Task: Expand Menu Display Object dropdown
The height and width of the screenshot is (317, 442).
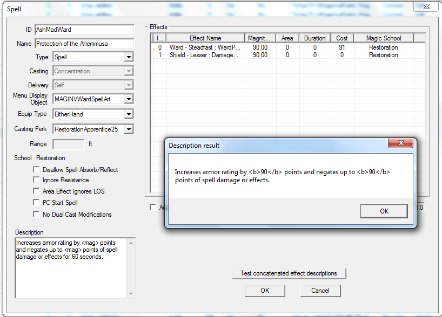Action: coord(129,99)
